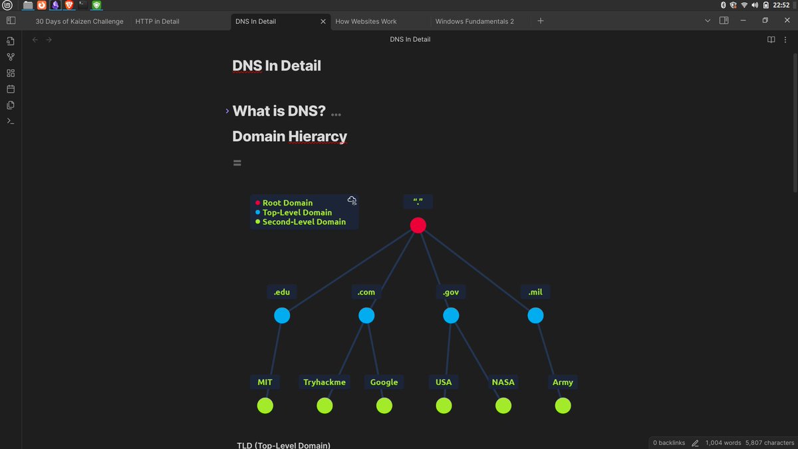Switch to reading view book icon
Viewport: 798px width, 449px height.
[x=771, y=39]
